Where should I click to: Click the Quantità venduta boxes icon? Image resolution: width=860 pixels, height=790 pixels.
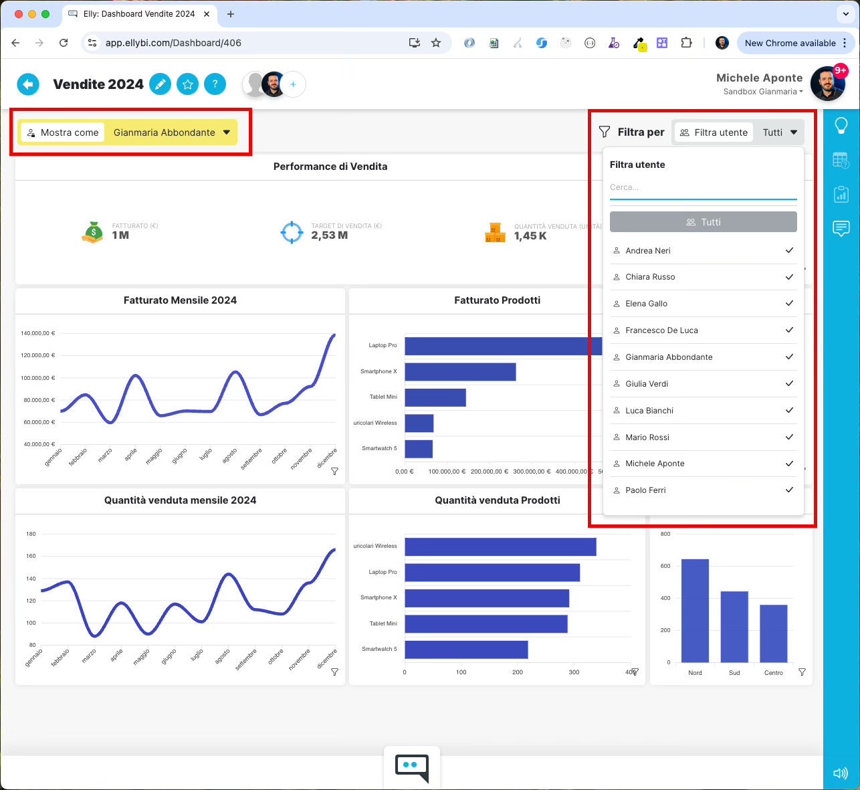[495, 232]
